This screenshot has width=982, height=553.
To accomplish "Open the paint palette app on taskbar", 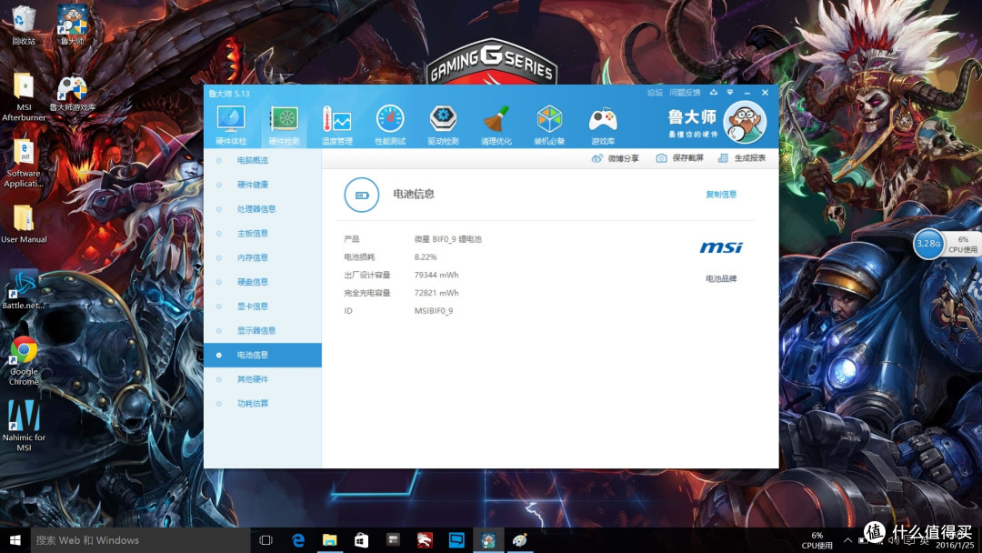I will point(520,540).
